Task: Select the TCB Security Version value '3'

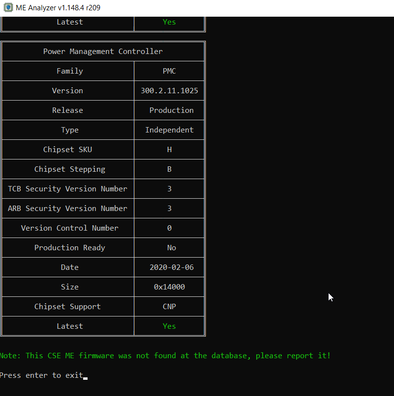Action: pyautogui.click(x=169, y=189)
